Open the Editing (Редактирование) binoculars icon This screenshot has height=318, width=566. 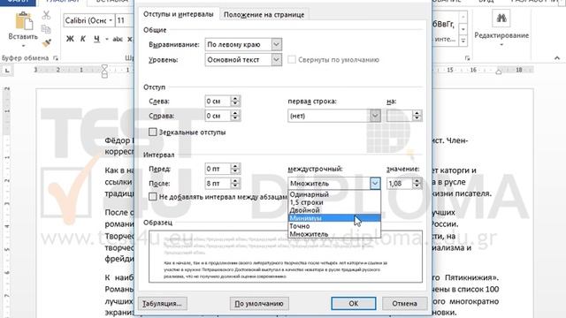[x=501, y=18]
